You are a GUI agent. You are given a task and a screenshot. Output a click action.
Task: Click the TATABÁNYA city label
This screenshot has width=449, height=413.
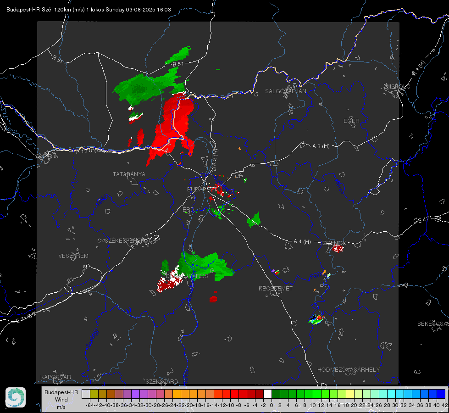pos(129,174)
